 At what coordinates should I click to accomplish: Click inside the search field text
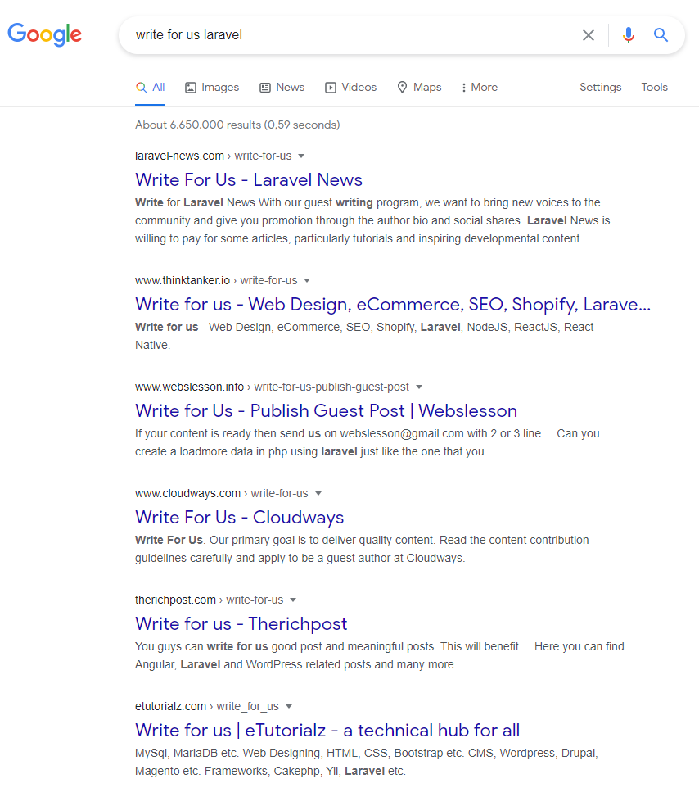[189, 35]
